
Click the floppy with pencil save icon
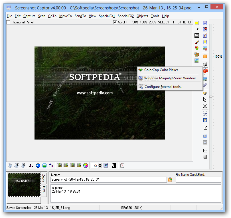[205, 35]
